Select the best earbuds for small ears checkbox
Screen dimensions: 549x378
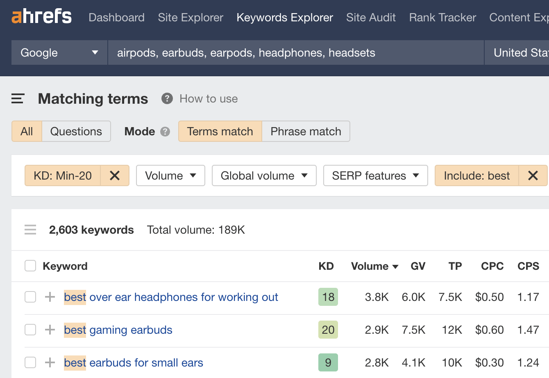pyautogui.click(x=30, y=362)
